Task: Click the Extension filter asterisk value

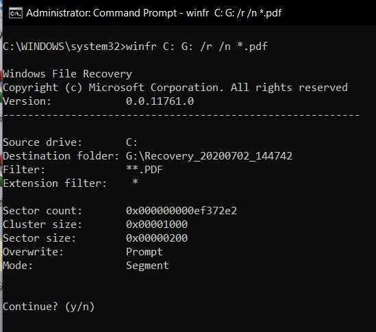Action: click(135, 182)
